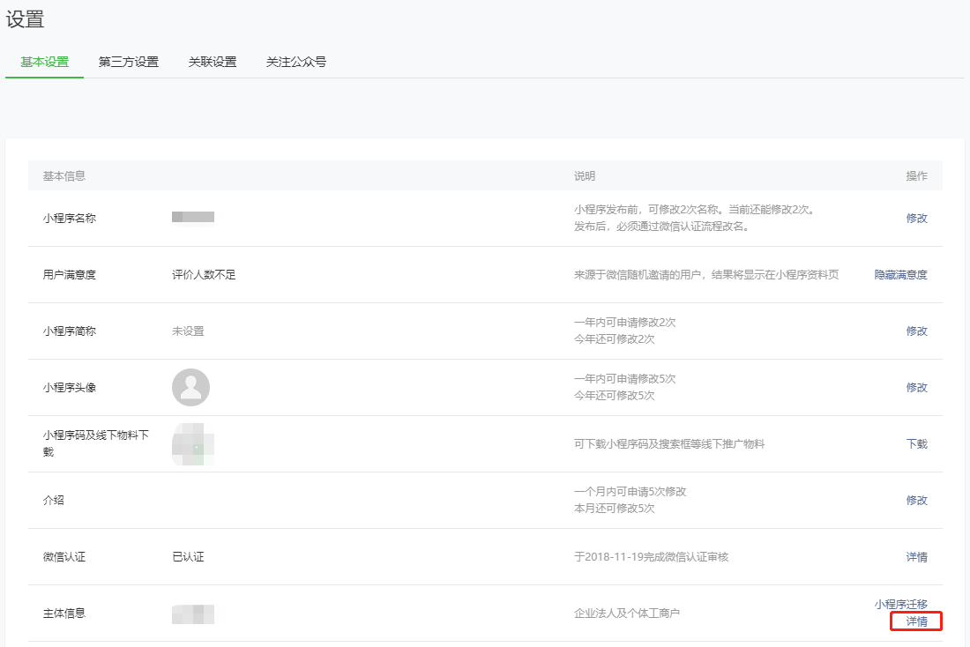This screenshot has height=647, width=970.
Task: Click the blurred mini program name value
Action: click(193, 217)
